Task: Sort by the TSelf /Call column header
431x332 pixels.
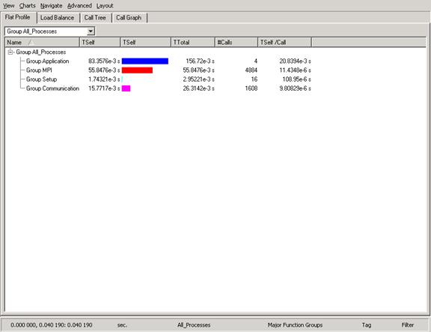Action: pos(284,42)
